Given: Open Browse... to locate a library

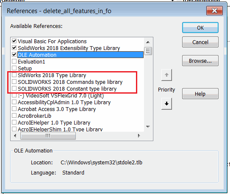Looking at the screenshot, I should (x=200, y=61).
